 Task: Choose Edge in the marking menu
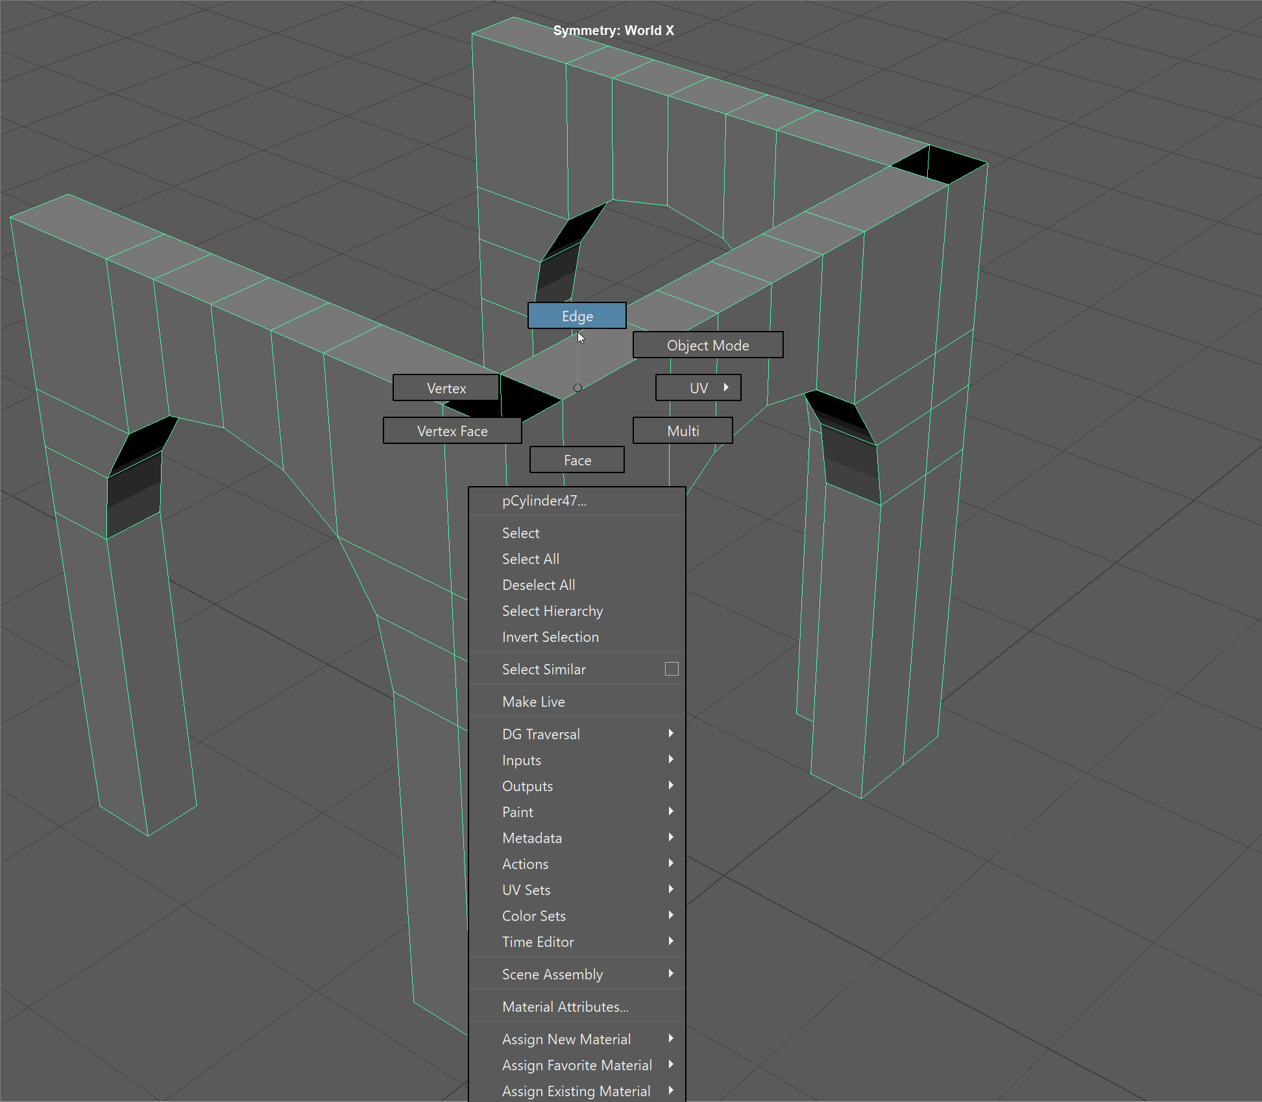tap(577, 316)
